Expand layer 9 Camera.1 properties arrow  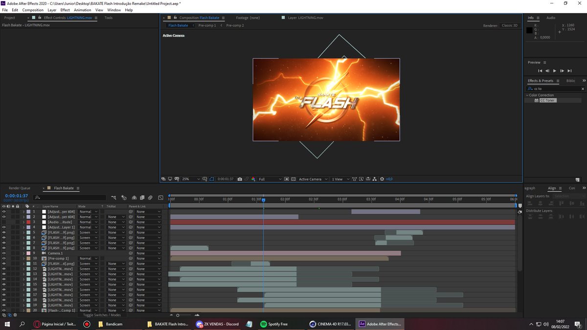(23, 253)
